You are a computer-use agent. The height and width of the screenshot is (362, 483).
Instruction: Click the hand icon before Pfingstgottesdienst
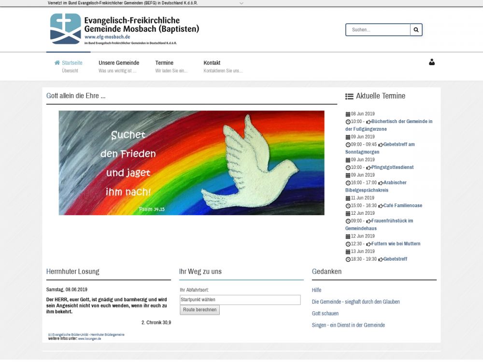coord(369,167)
